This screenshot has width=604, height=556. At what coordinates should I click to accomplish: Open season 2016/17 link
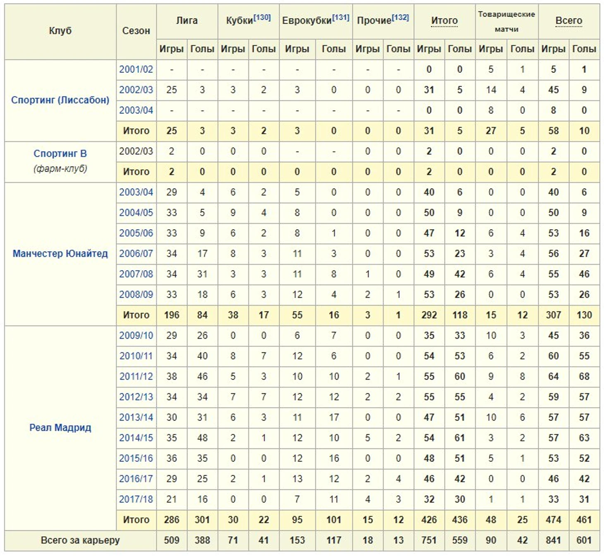pos(136,479)
